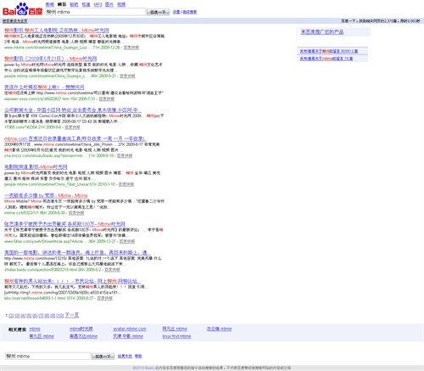Image resolution: width=424 pixels, height=371 pixels.
Task: Open 百度快照 for the zhidao.baidu.com result
Action: click(112, 270)
